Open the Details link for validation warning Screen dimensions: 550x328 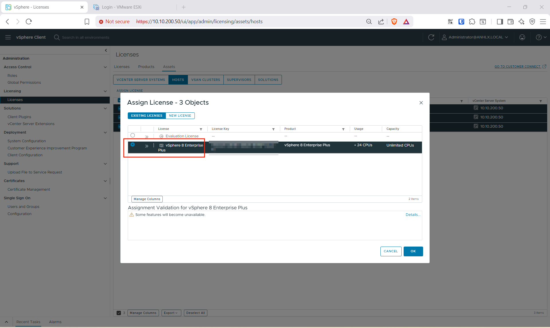[x=413, y=215]
